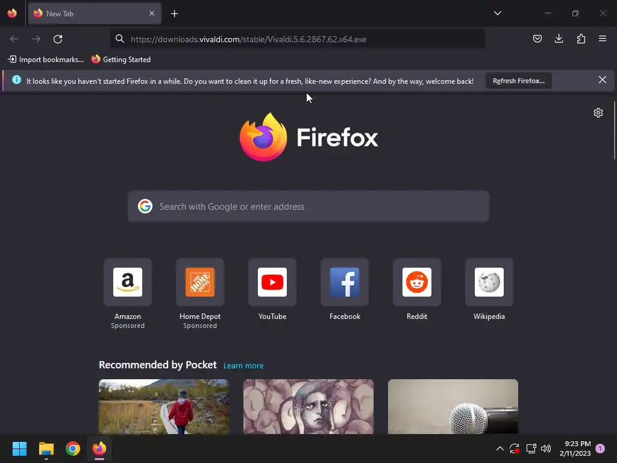This screenshot has height=463, width=617.
Task: Select the New Tab tab
Action: click(95, 13)
